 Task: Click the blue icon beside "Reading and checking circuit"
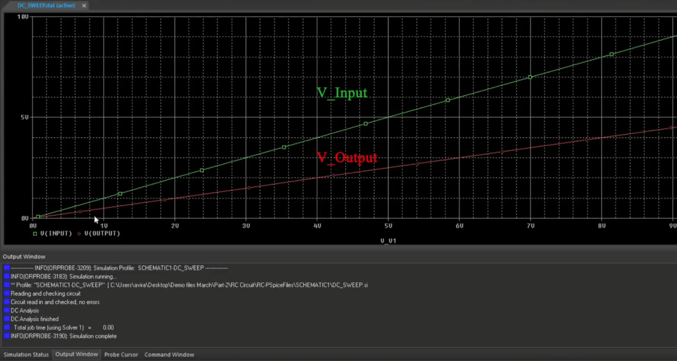click(6, 293)
